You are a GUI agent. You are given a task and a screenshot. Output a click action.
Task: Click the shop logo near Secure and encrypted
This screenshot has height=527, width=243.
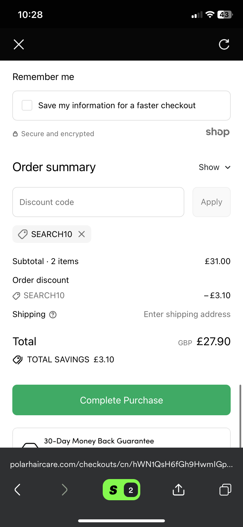pyautogui.click(x=217, y=132)
